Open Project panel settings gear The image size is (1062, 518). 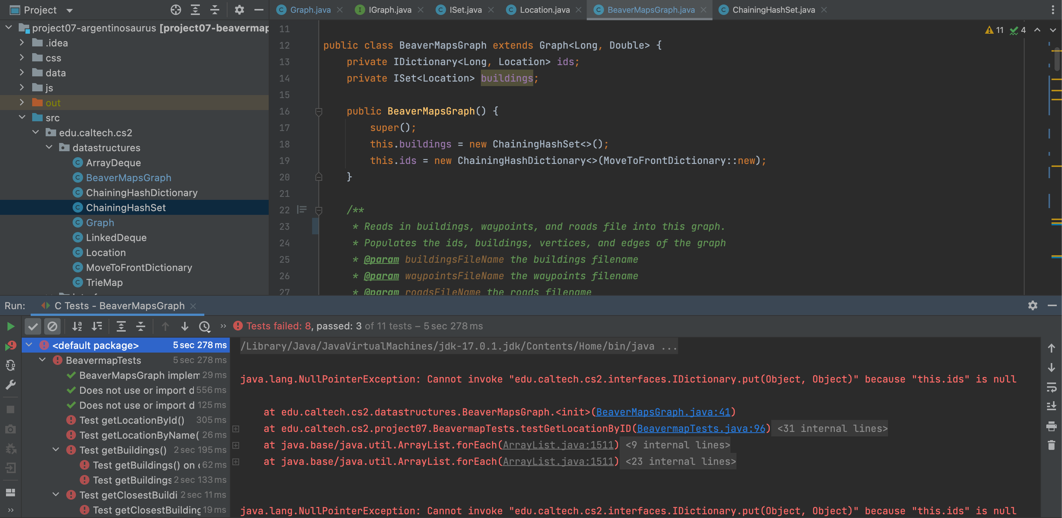(x=239, y=9)
